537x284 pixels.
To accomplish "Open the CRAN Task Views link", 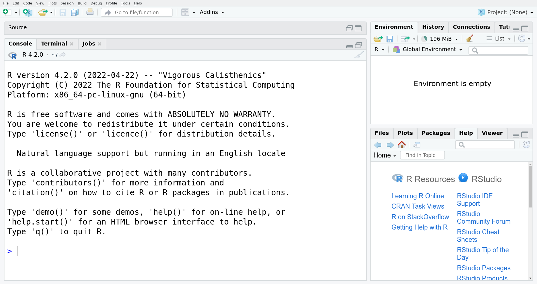I will pos(418,206).
